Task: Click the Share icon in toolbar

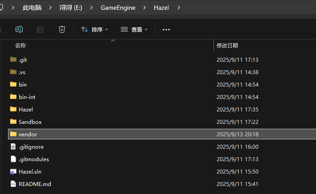Action: click(x=41, y=29)
